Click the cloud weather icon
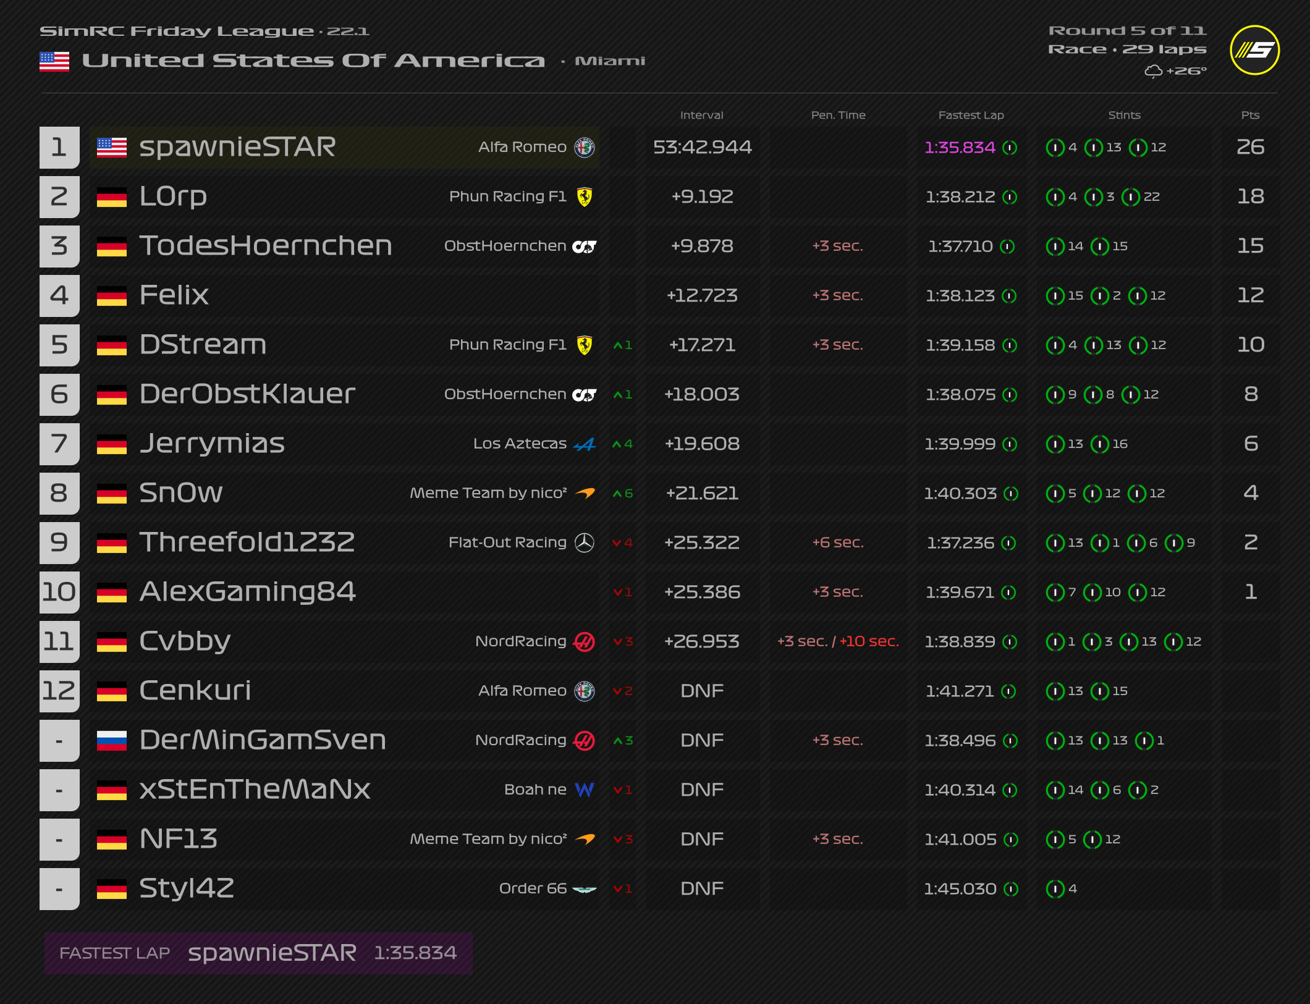Image resolution: width=1310 pixels, height=1004 pixels. [x=1153, y=71]
